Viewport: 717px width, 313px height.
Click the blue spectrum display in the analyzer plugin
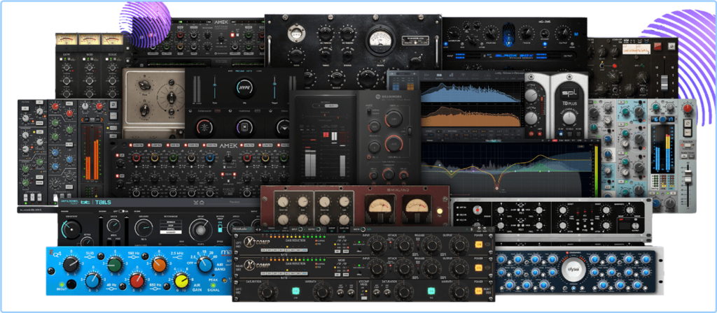click(471, 91)
